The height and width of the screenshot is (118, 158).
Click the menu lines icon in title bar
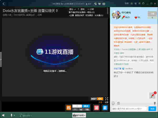click(140, 3)
